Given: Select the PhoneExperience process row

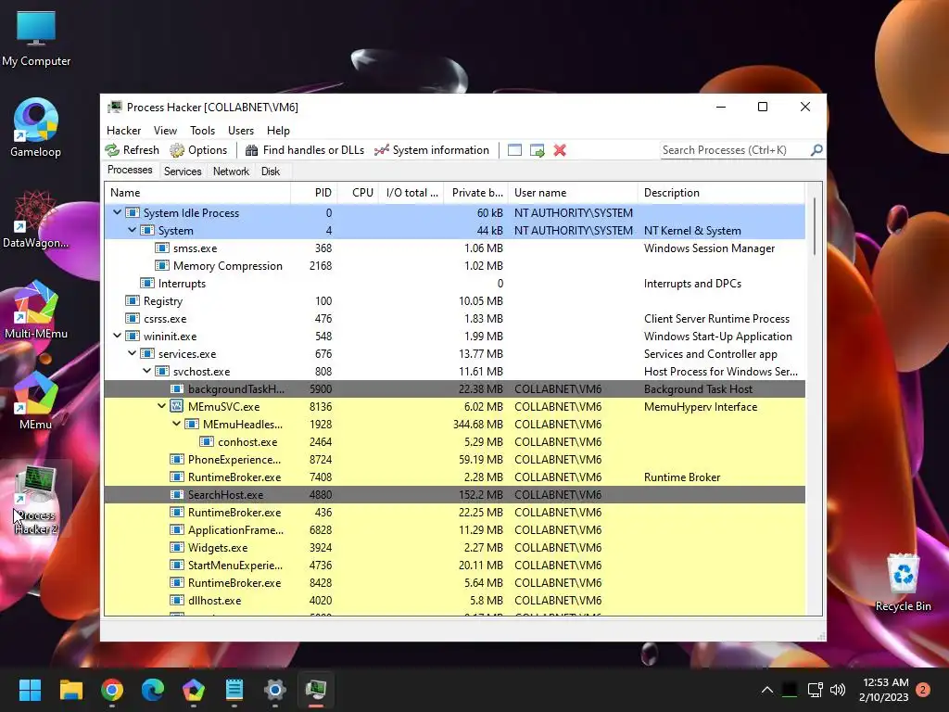Looking at the screenshot, I should [454, 459].
